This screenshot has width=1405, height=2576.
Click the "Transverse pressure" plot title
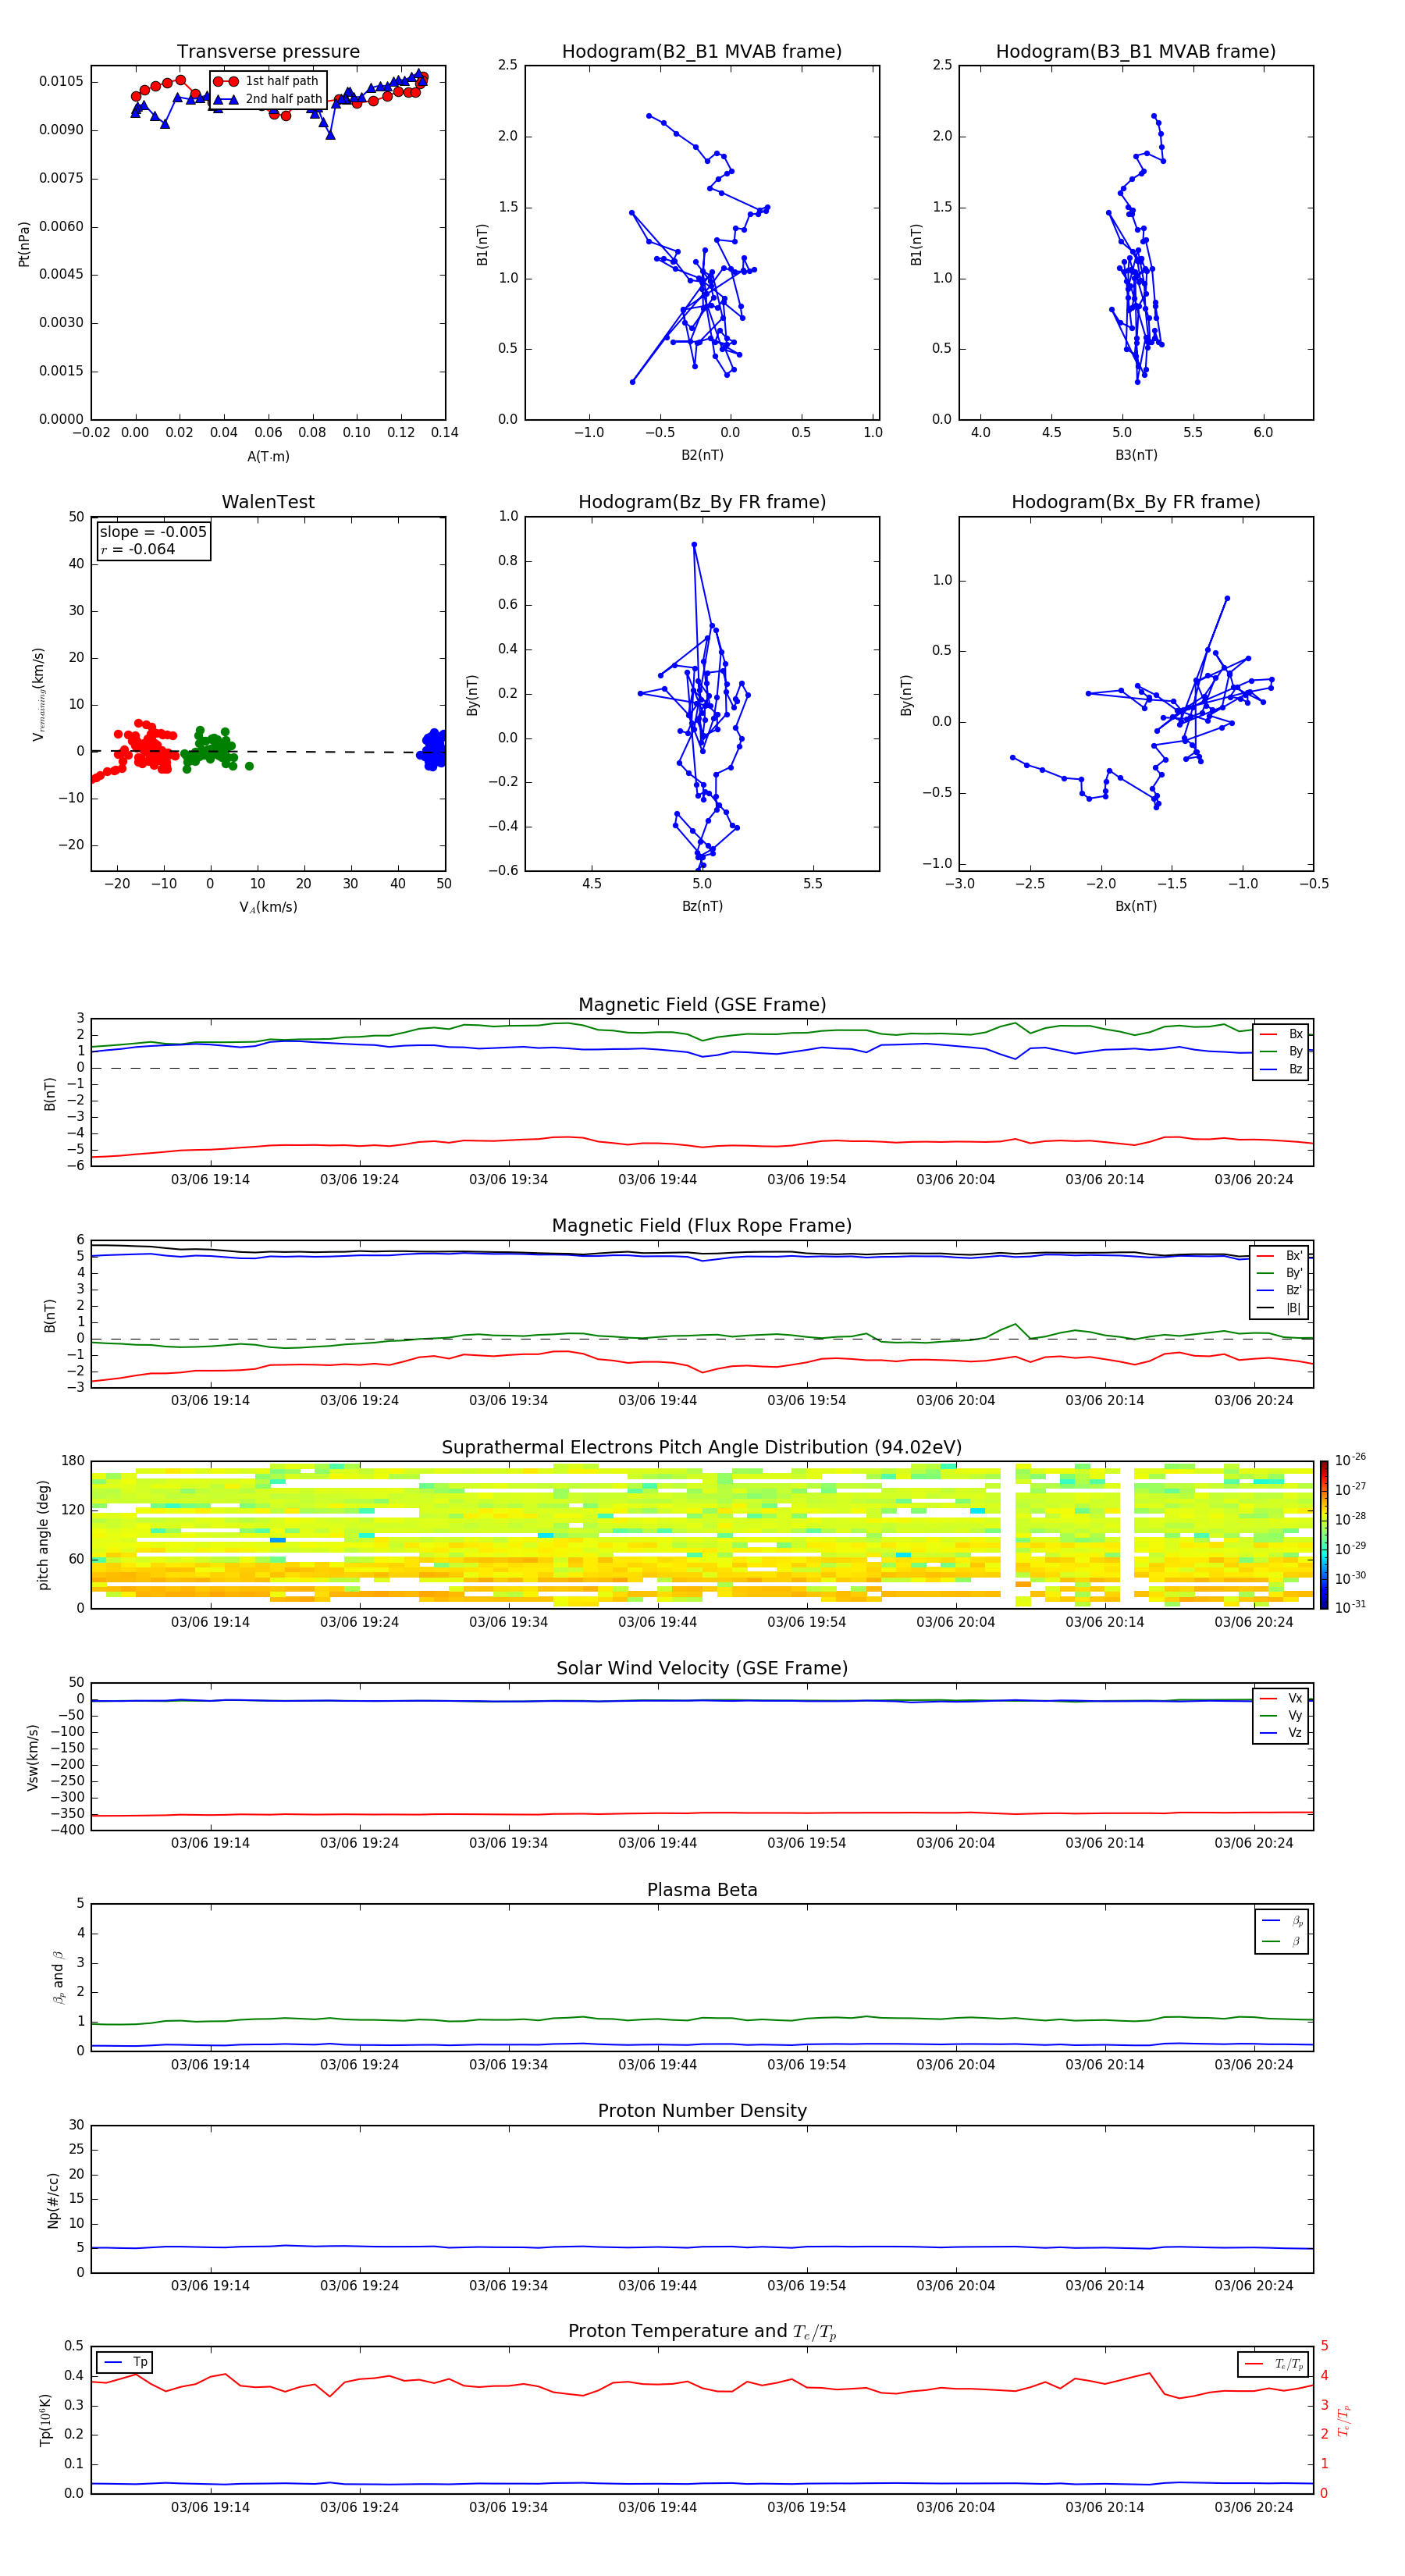click(268, 52)
